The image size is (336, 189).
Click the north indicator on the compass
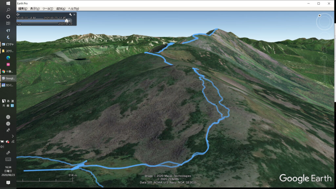coord(320,15)
